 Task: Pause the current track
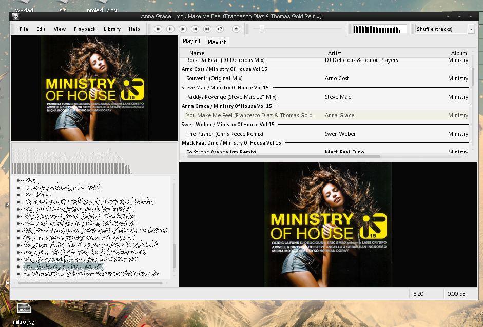[170, 29]
